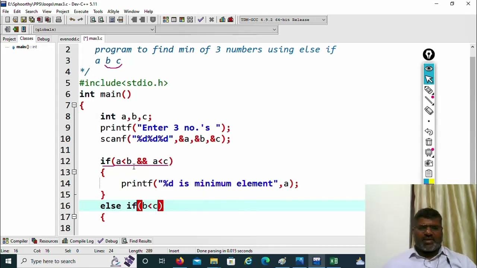Click the Epic Pen nib logo button
Screen dimensions: 477x268
[x=429, y=55]
